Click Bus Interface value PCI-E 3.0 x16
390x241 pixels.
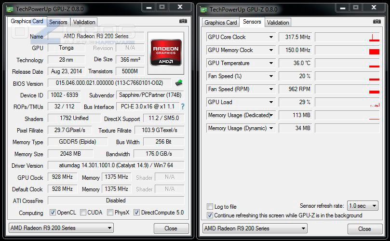click(148, 107)
